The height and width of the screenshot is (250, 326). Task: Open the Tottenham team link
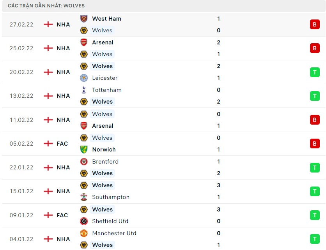click(x=107, y=90)
